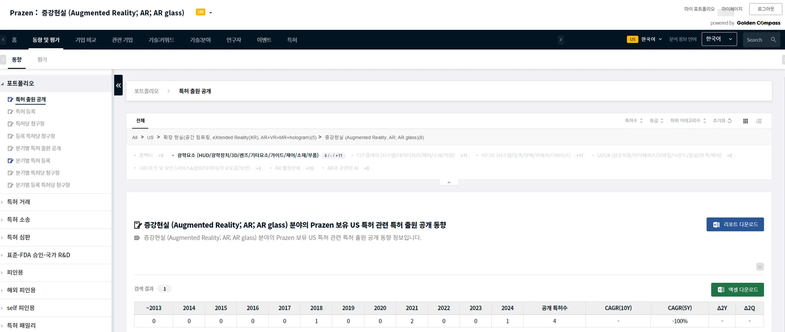Open 특허 출원 공개 in sidebar

[x=31, y=99]
